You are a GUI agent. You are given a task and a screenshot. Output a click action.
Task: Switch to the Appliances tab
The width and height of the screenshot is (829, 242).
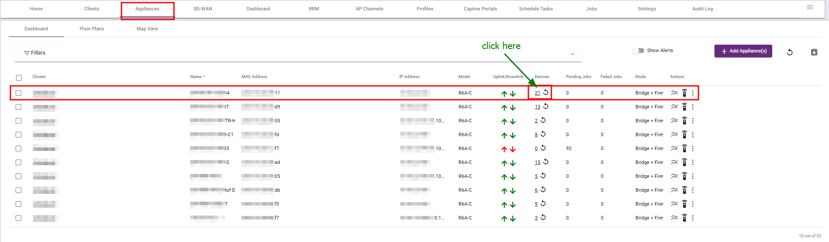pos(147,9)
